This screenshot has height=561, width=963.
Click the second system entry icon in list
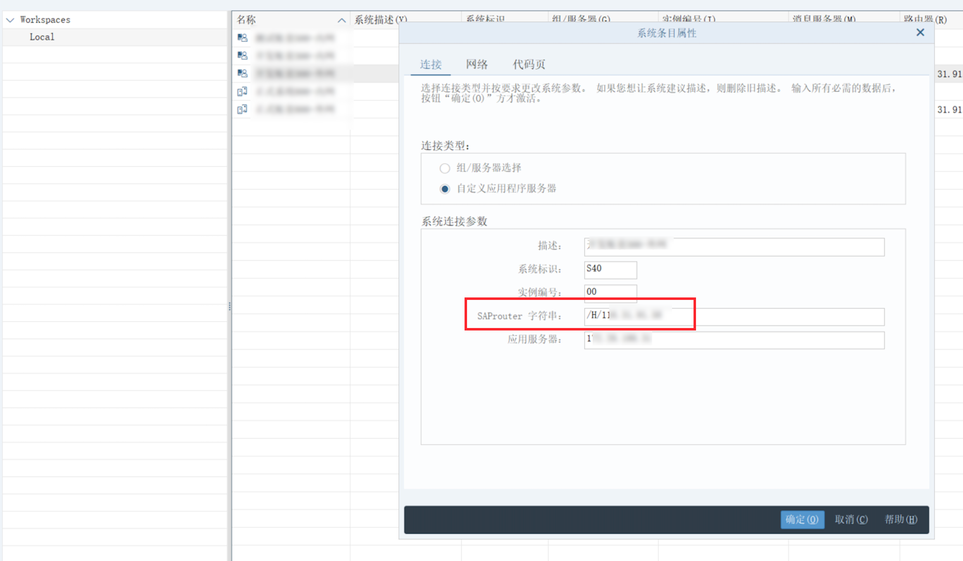pos(242,55)
